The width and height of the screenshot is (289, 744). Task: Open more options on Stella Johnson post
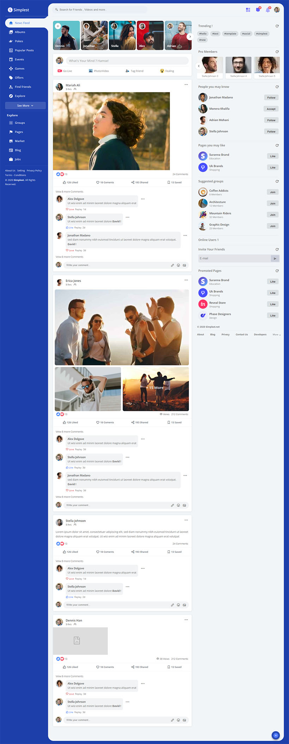pyautogui.click(x=186, y=520)
